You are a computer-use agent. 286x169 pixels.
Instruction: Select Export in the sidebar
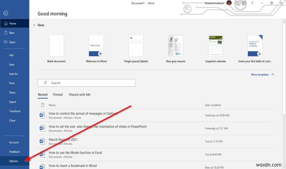coord(15,102)
